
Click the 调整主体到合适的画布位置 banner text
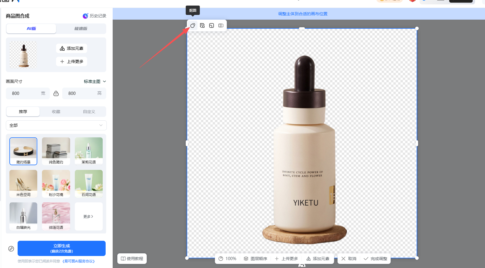(303, 14)
